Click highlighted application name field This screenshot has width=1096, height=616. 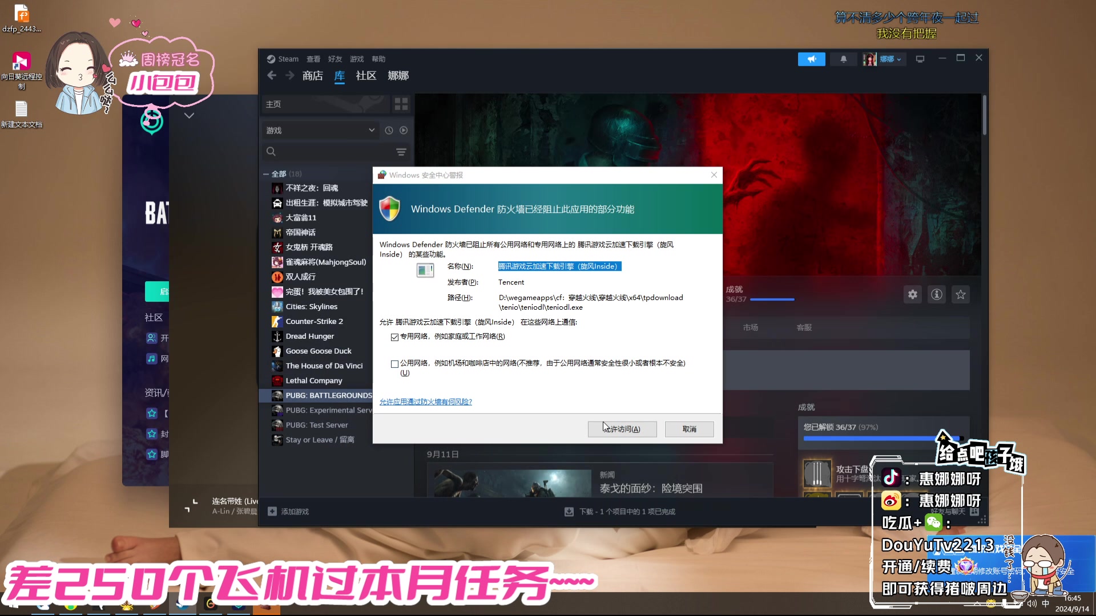(x=559, y=266)
